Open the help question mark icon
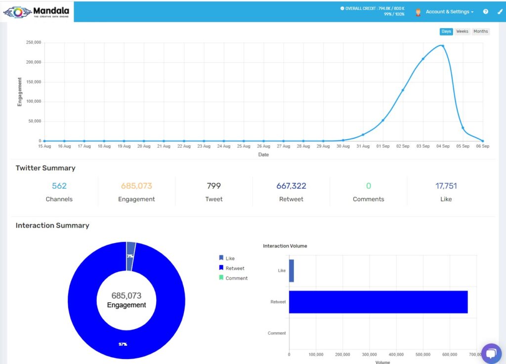The height and width of the screenshot is (364, 506). coord(486,11)
